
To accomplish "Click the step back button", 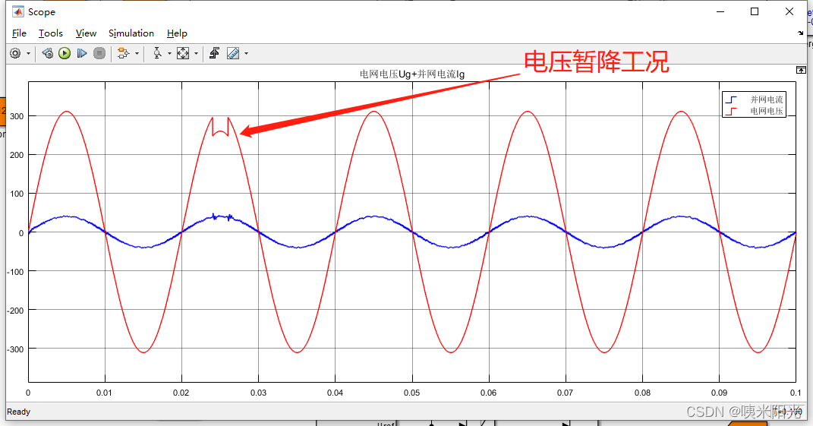I will [47, 53].
